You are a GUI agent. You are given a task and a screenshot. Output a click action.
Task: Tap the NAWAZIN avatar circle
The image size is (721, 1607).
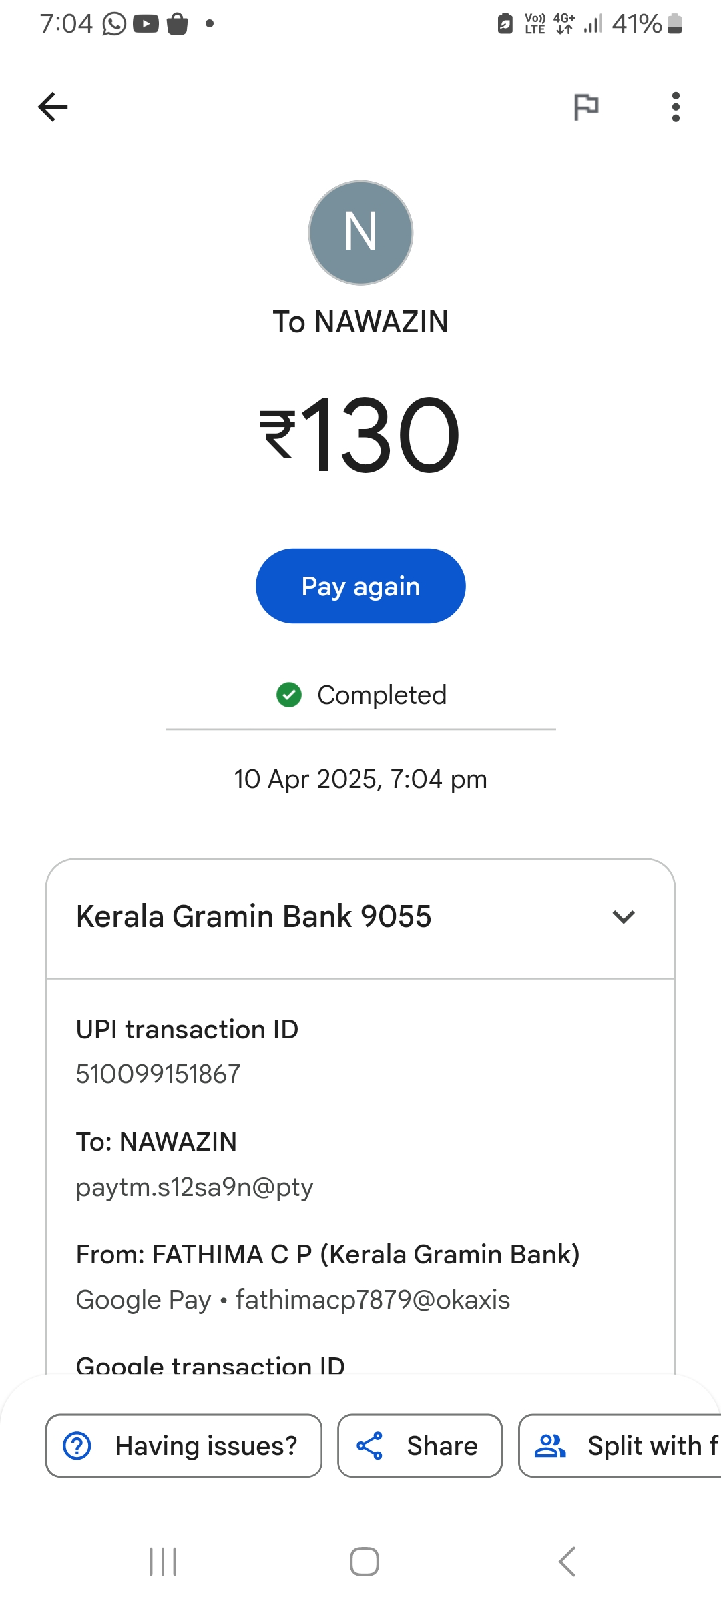point(360,233)
